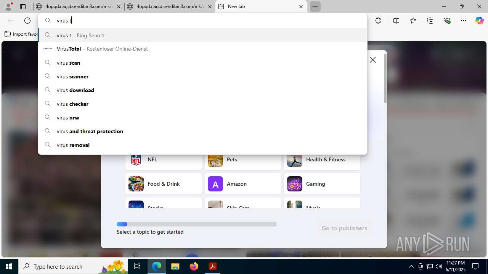Screen dimensions: 488x274
Task: Open the Extensions puzzle icon
Action: (x=378, y=21)
